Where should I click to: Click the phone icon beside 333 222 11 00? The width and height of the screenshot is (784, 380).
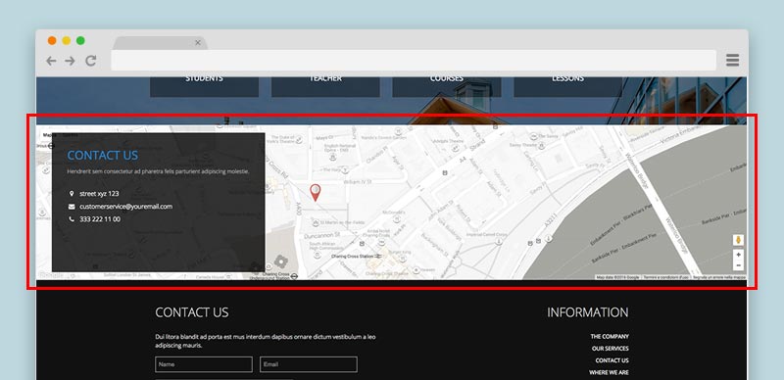click(x=72, y=219)
